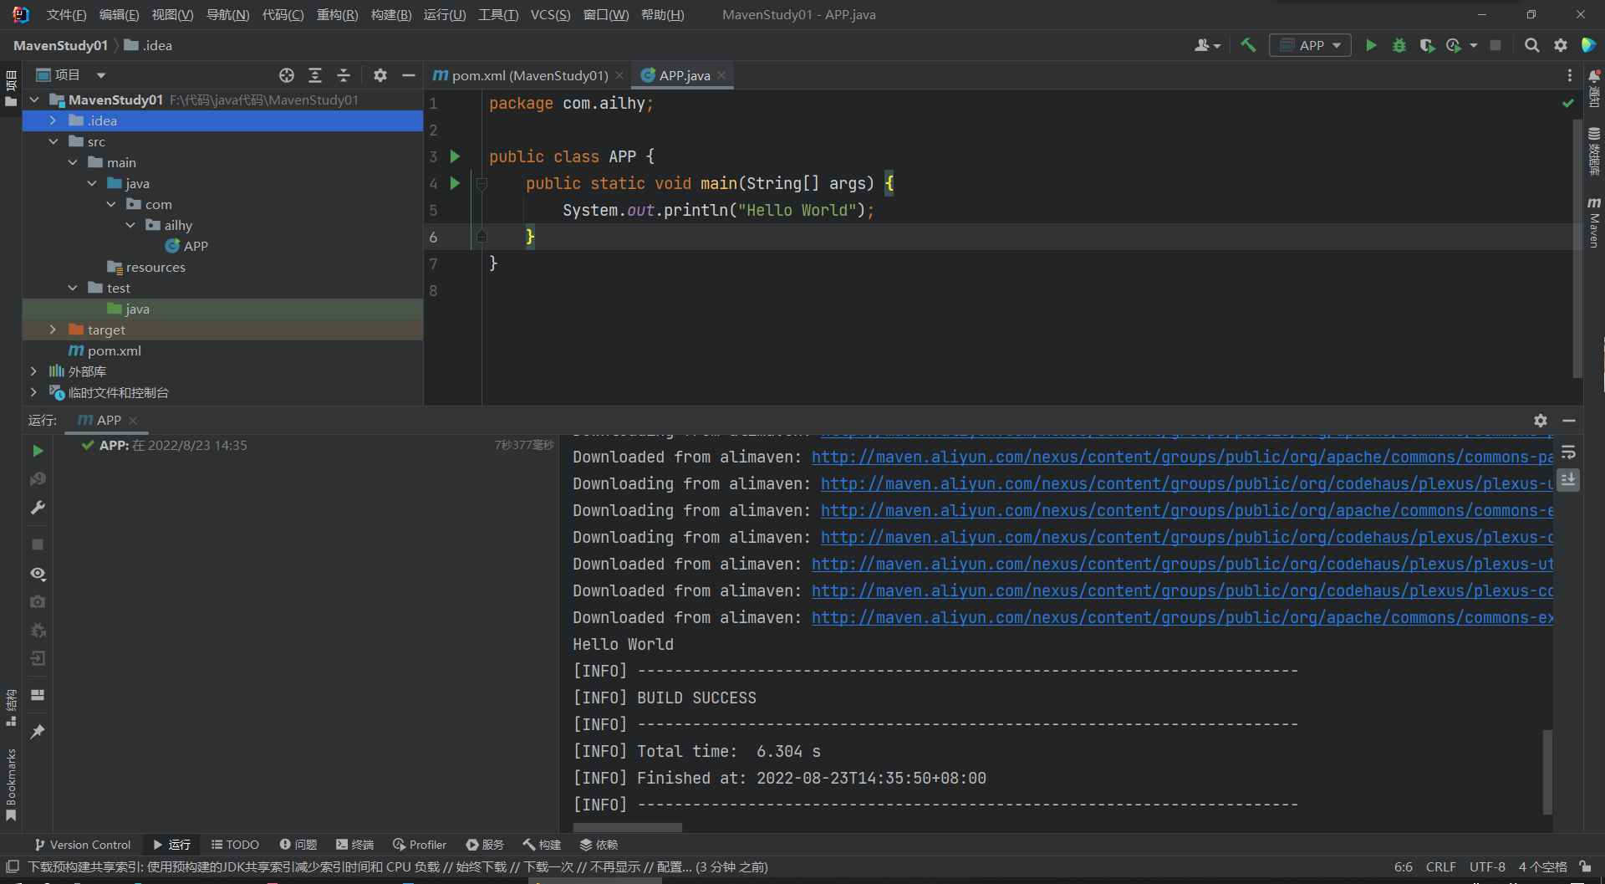Viewport: 1605px width, 884px height.
Task: Collapse all nodes in project panel
Action: tap(344, 75)
